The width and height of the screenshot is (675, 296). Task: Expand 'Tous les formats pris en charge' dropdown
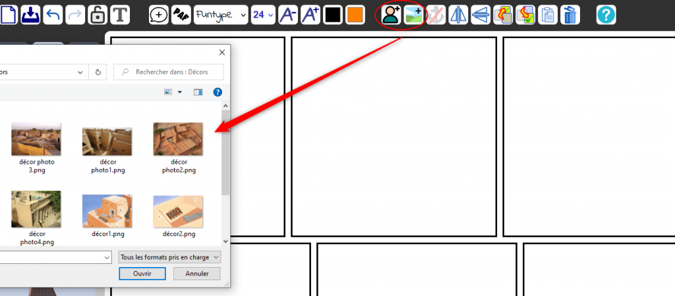click(x=169, y=257)
